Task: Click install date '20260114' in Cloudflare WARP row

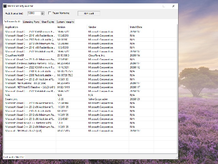Action: pyautogui.click(x=135, y=55)
